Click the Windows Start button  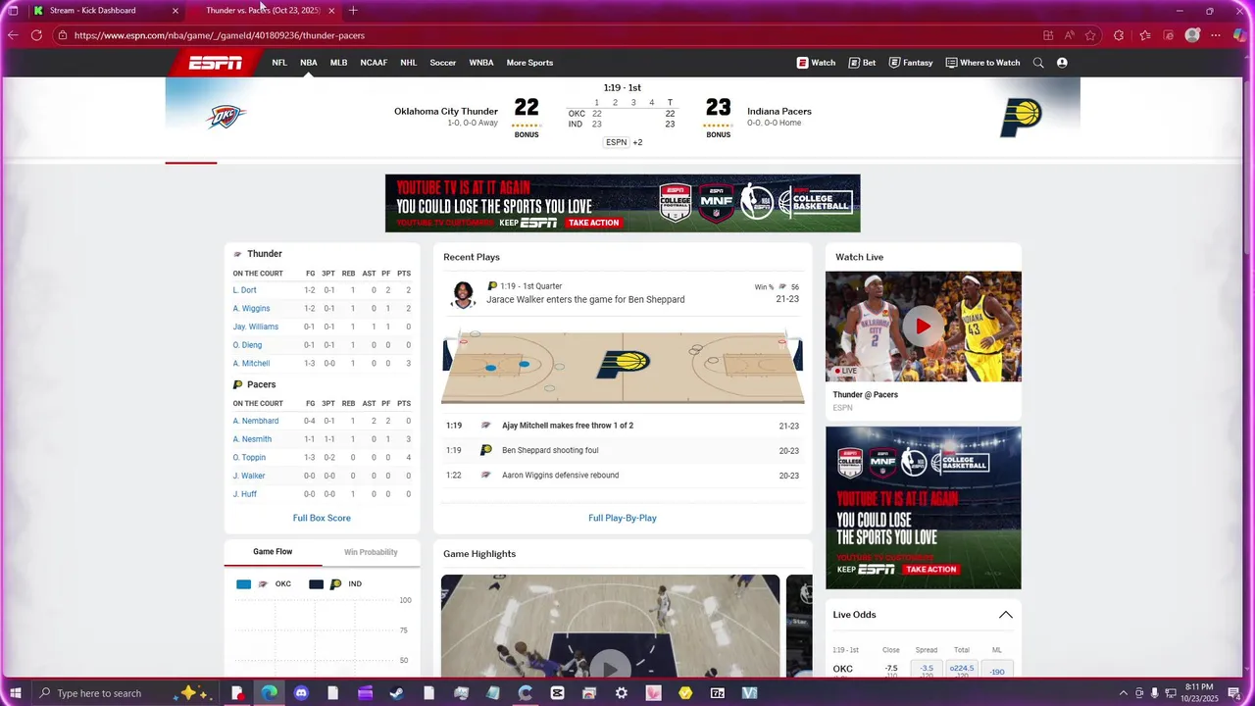(x=15, y=693)
